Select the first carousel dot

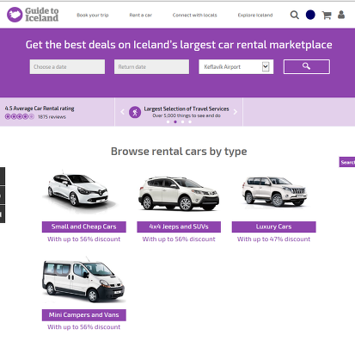(168, 122)
